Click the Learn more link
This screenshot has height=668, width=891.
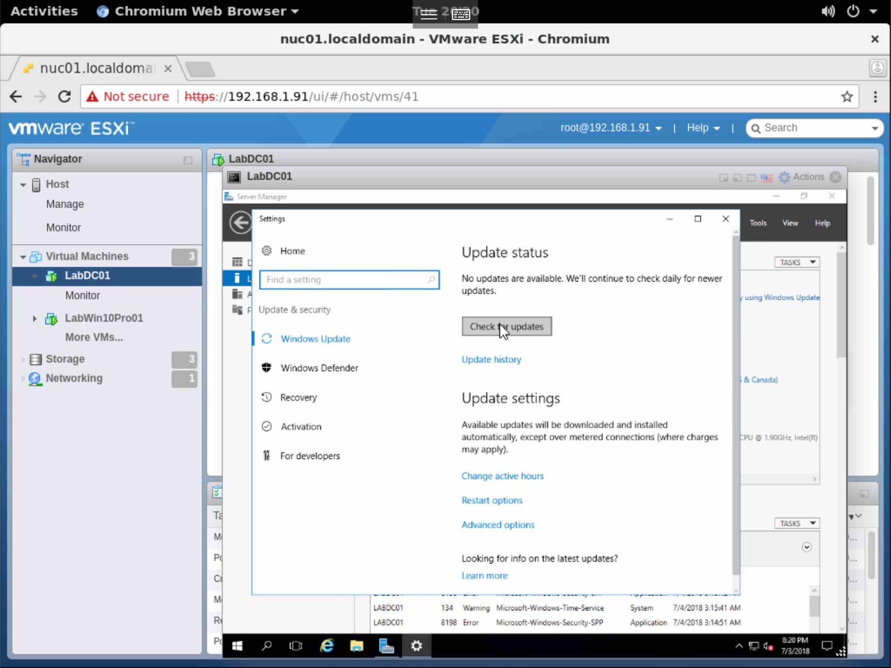(484, 575)
